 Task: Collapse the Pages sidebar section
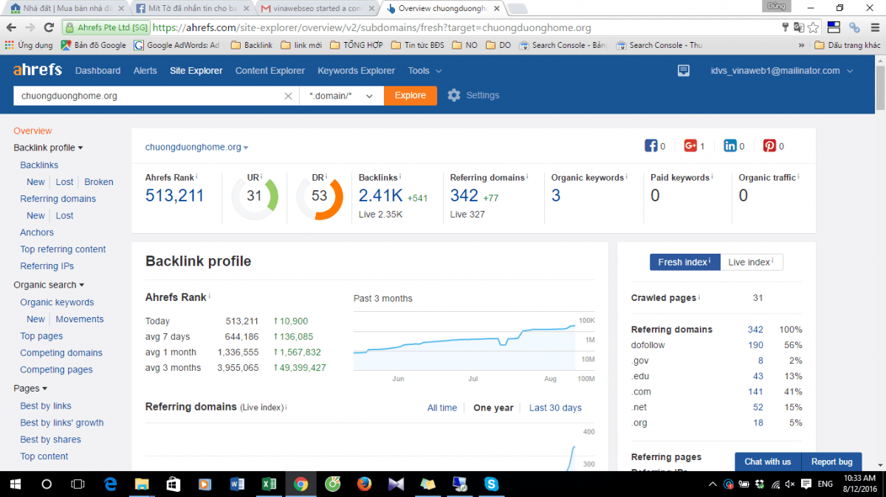pyautogui.click(x=30, y=388)
